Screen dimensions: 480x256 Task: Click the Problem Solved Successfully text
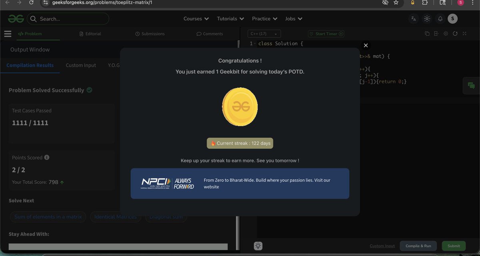[x=46, y=90]
